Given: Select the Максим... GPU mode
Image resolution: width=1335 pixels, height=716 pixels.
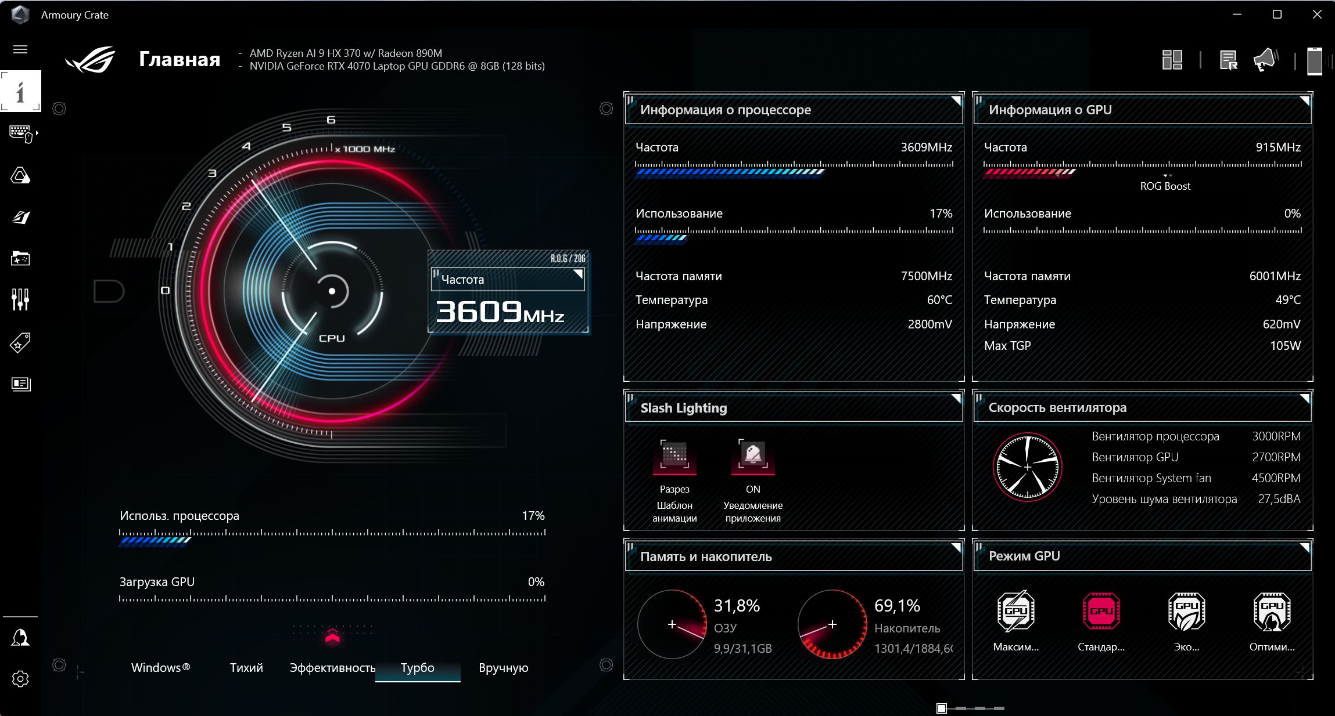Looking at the screenshot, I should click(x=1015, y=611).
